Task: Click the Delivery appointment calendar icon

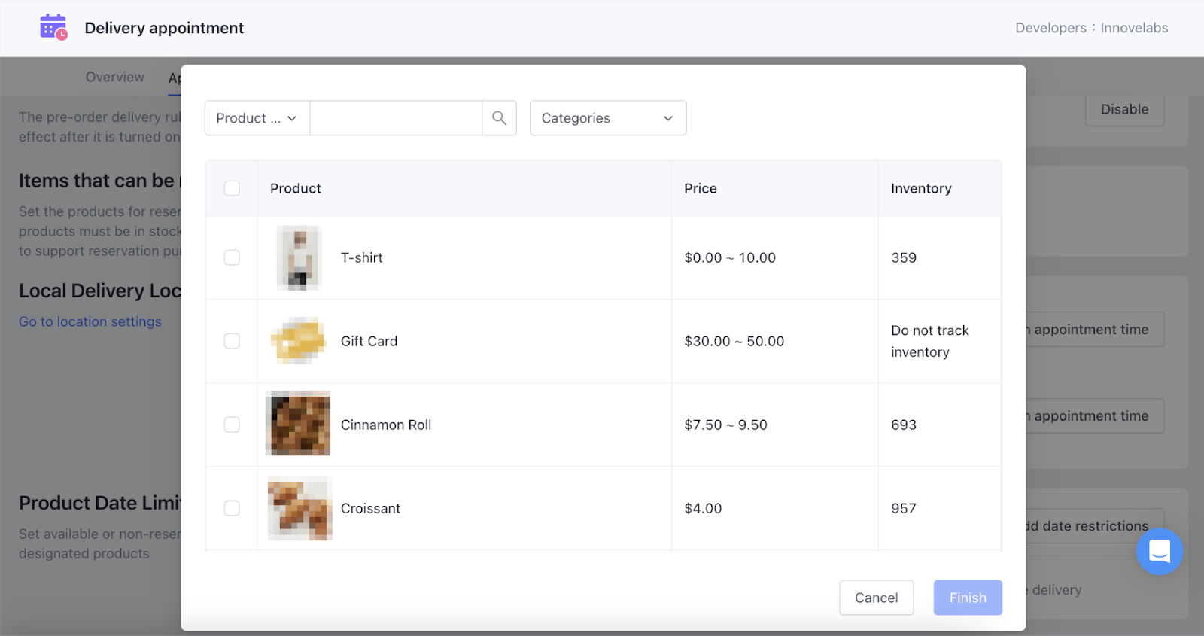Action: (53, 27)
